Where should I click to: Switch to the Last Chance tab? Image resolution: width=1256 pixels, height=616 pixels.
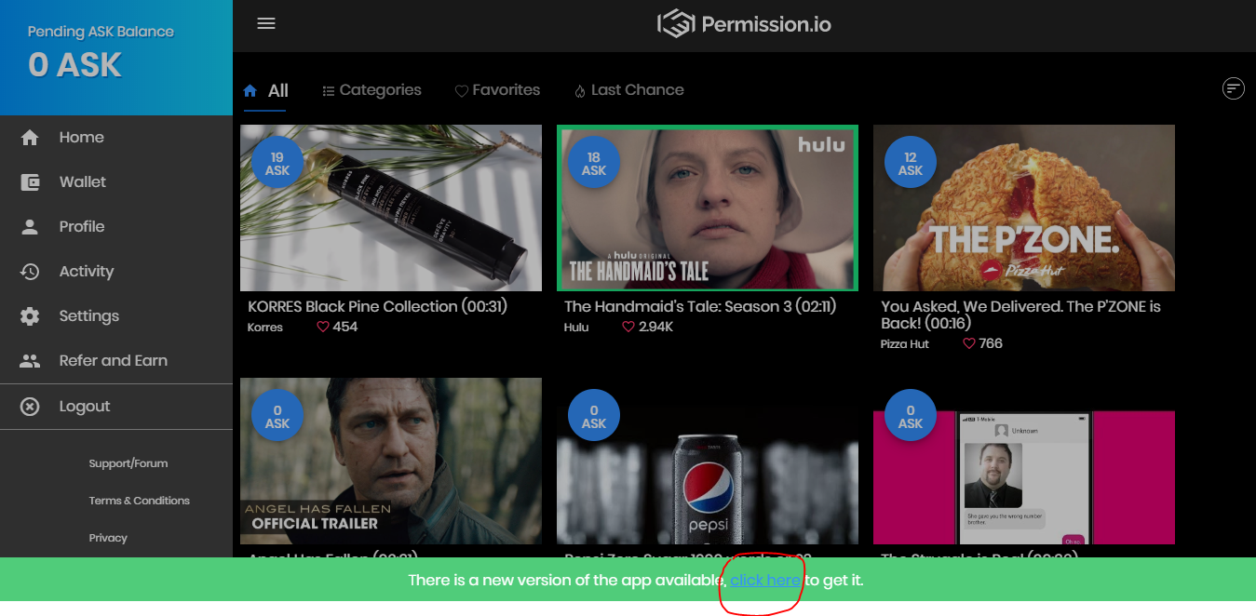tap(629, 90)
